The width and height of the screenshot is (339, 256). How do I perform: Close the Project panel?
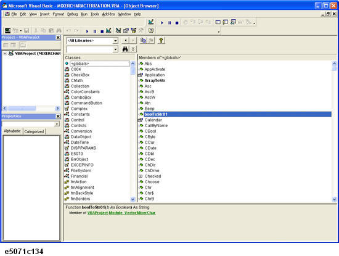click(58, 38)
